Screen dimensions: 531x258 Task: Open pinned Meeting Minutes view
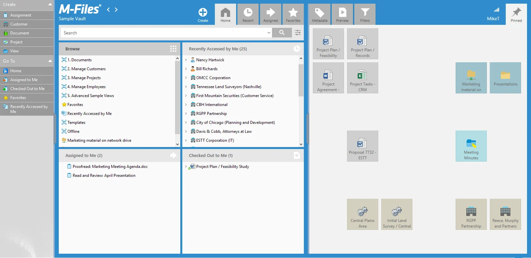[x=471, y=146]
